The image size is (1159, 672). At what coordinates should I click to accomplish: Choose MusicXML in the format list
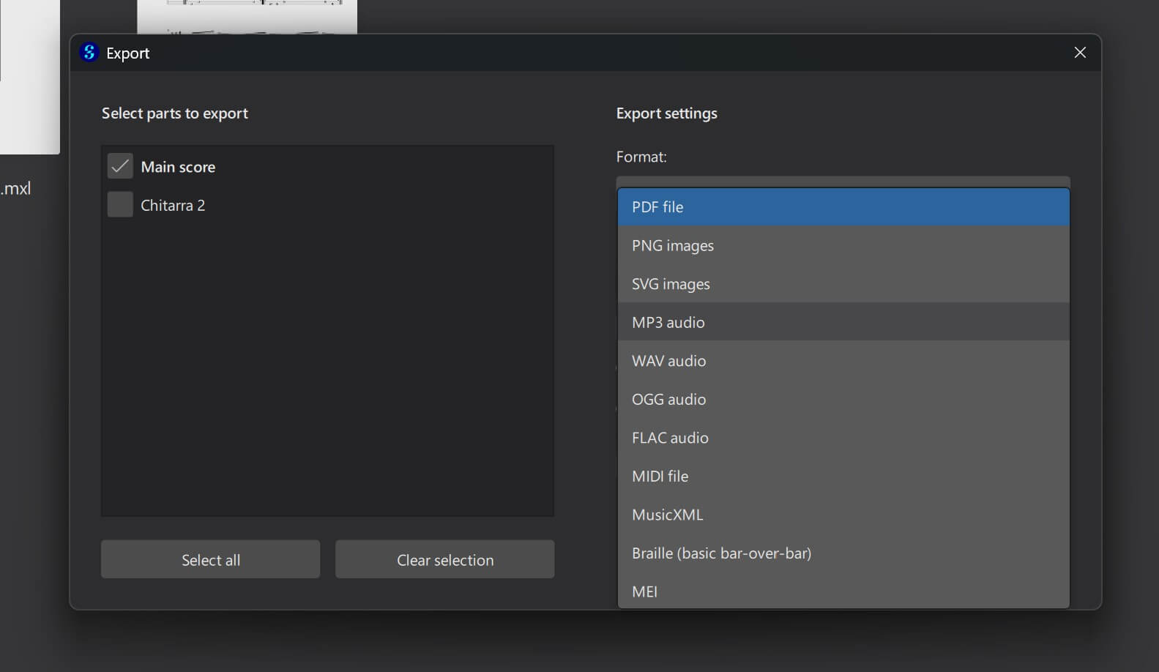click(843, 515)
